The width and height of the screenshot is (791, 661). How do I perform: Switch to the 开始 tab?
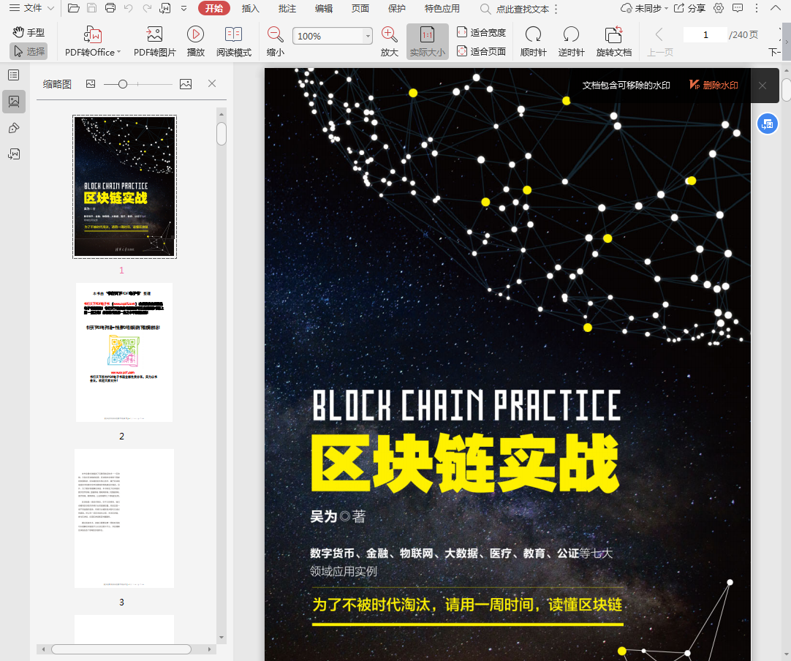click(214, 9)
